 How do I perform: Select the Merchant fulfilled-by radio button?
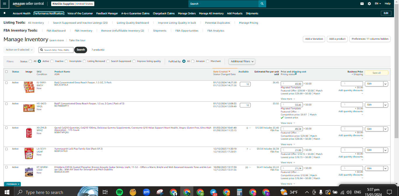(x=208, y=61)
